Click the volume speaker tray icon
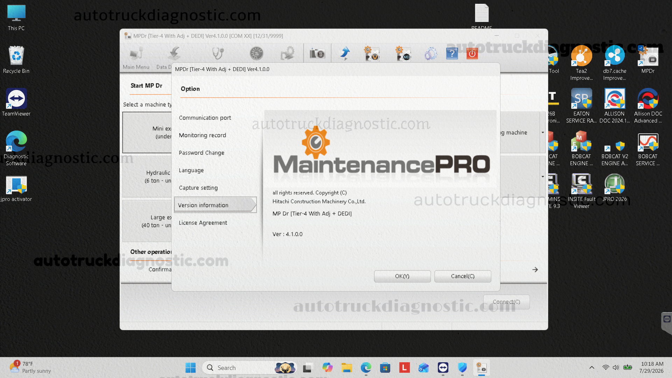This screenshot has width=672, height=378. coord(616,367)
